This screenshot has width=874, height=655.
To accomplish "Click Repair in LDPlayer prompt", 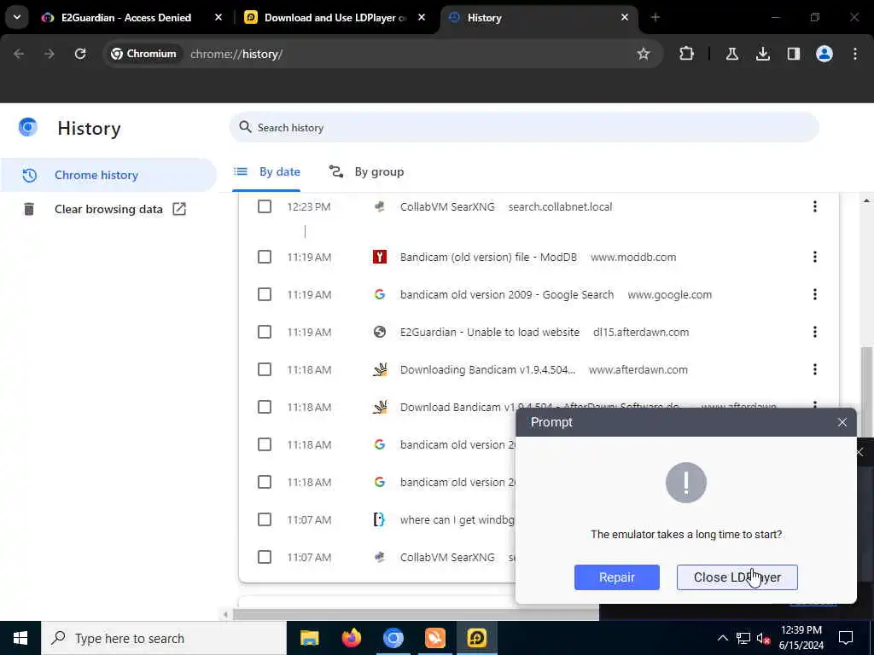I will click(x=616, y=577).
